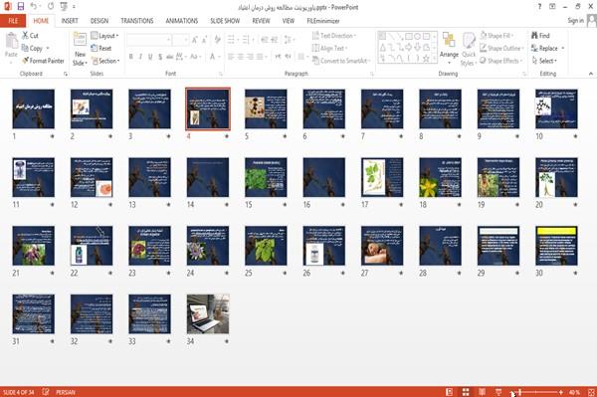Switch to Slide Sorter view icon in status bar
Screen dimensions: 597x397
(466, 392)
